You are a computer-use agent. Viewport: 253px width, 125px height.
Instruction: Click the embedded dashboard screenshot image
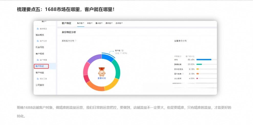[x=125, y=58]
